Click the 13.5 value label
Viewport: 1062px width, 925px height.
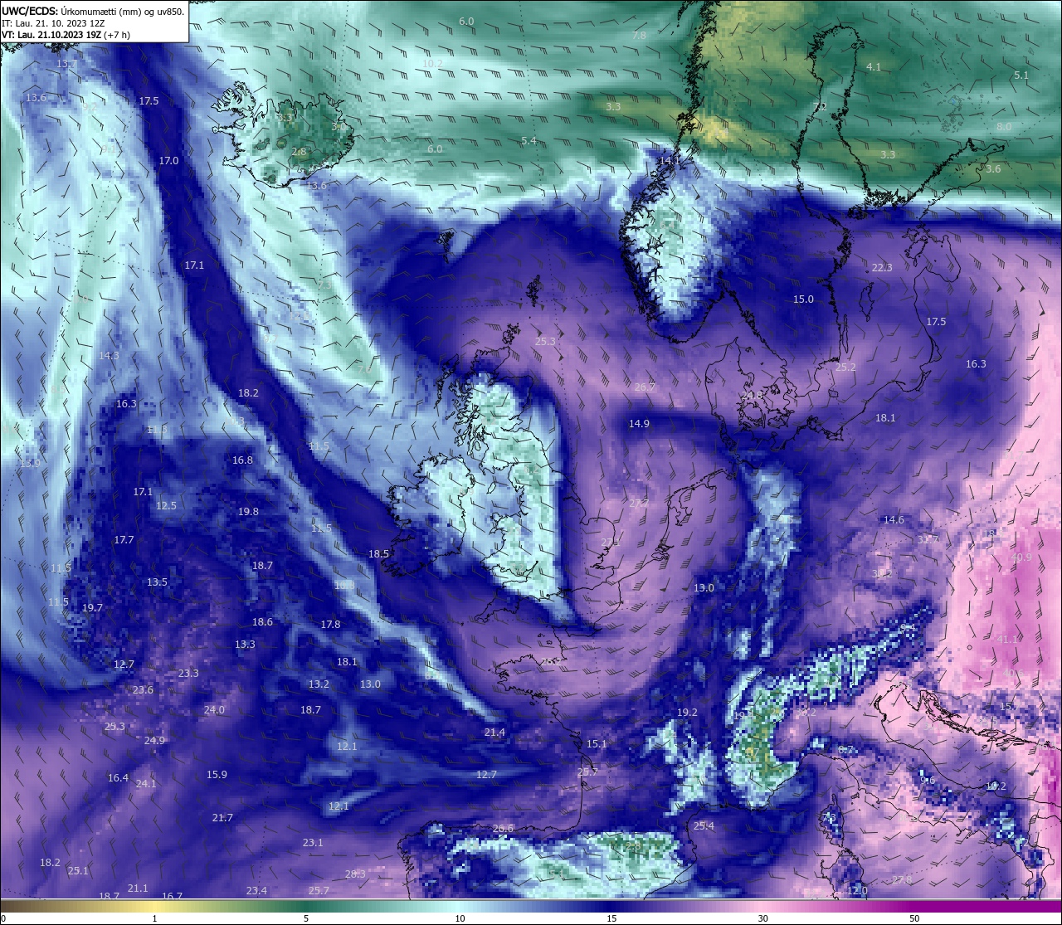pos(157,582)
